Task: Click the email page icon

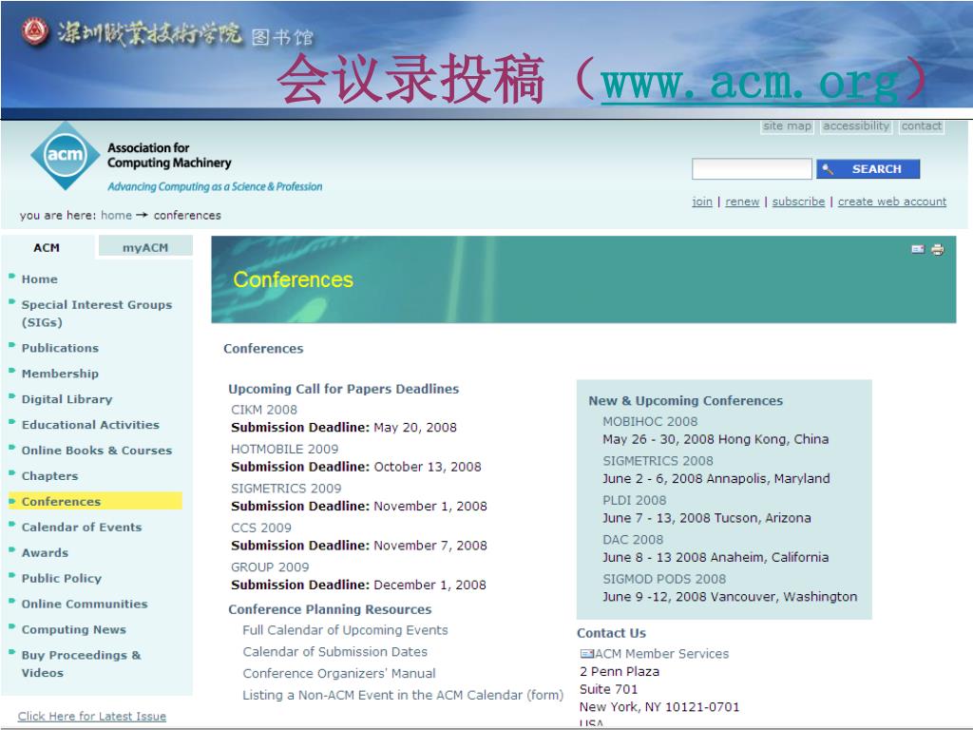Action: pyautogui.click(x=918, y=249)
